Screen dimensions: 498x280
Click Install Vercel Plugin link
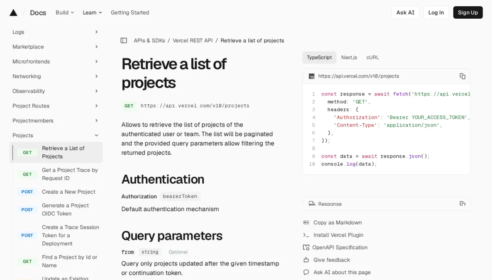click(338, 235)
